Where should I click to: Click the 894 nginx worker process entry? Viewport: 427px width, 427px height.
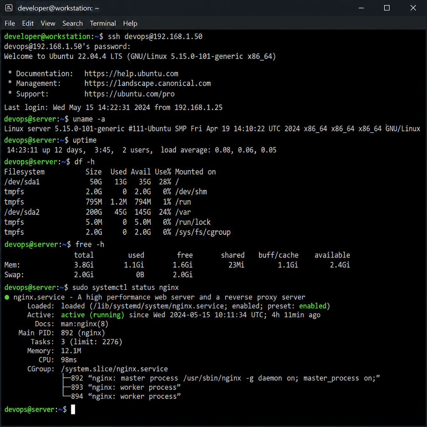(122, 396)
